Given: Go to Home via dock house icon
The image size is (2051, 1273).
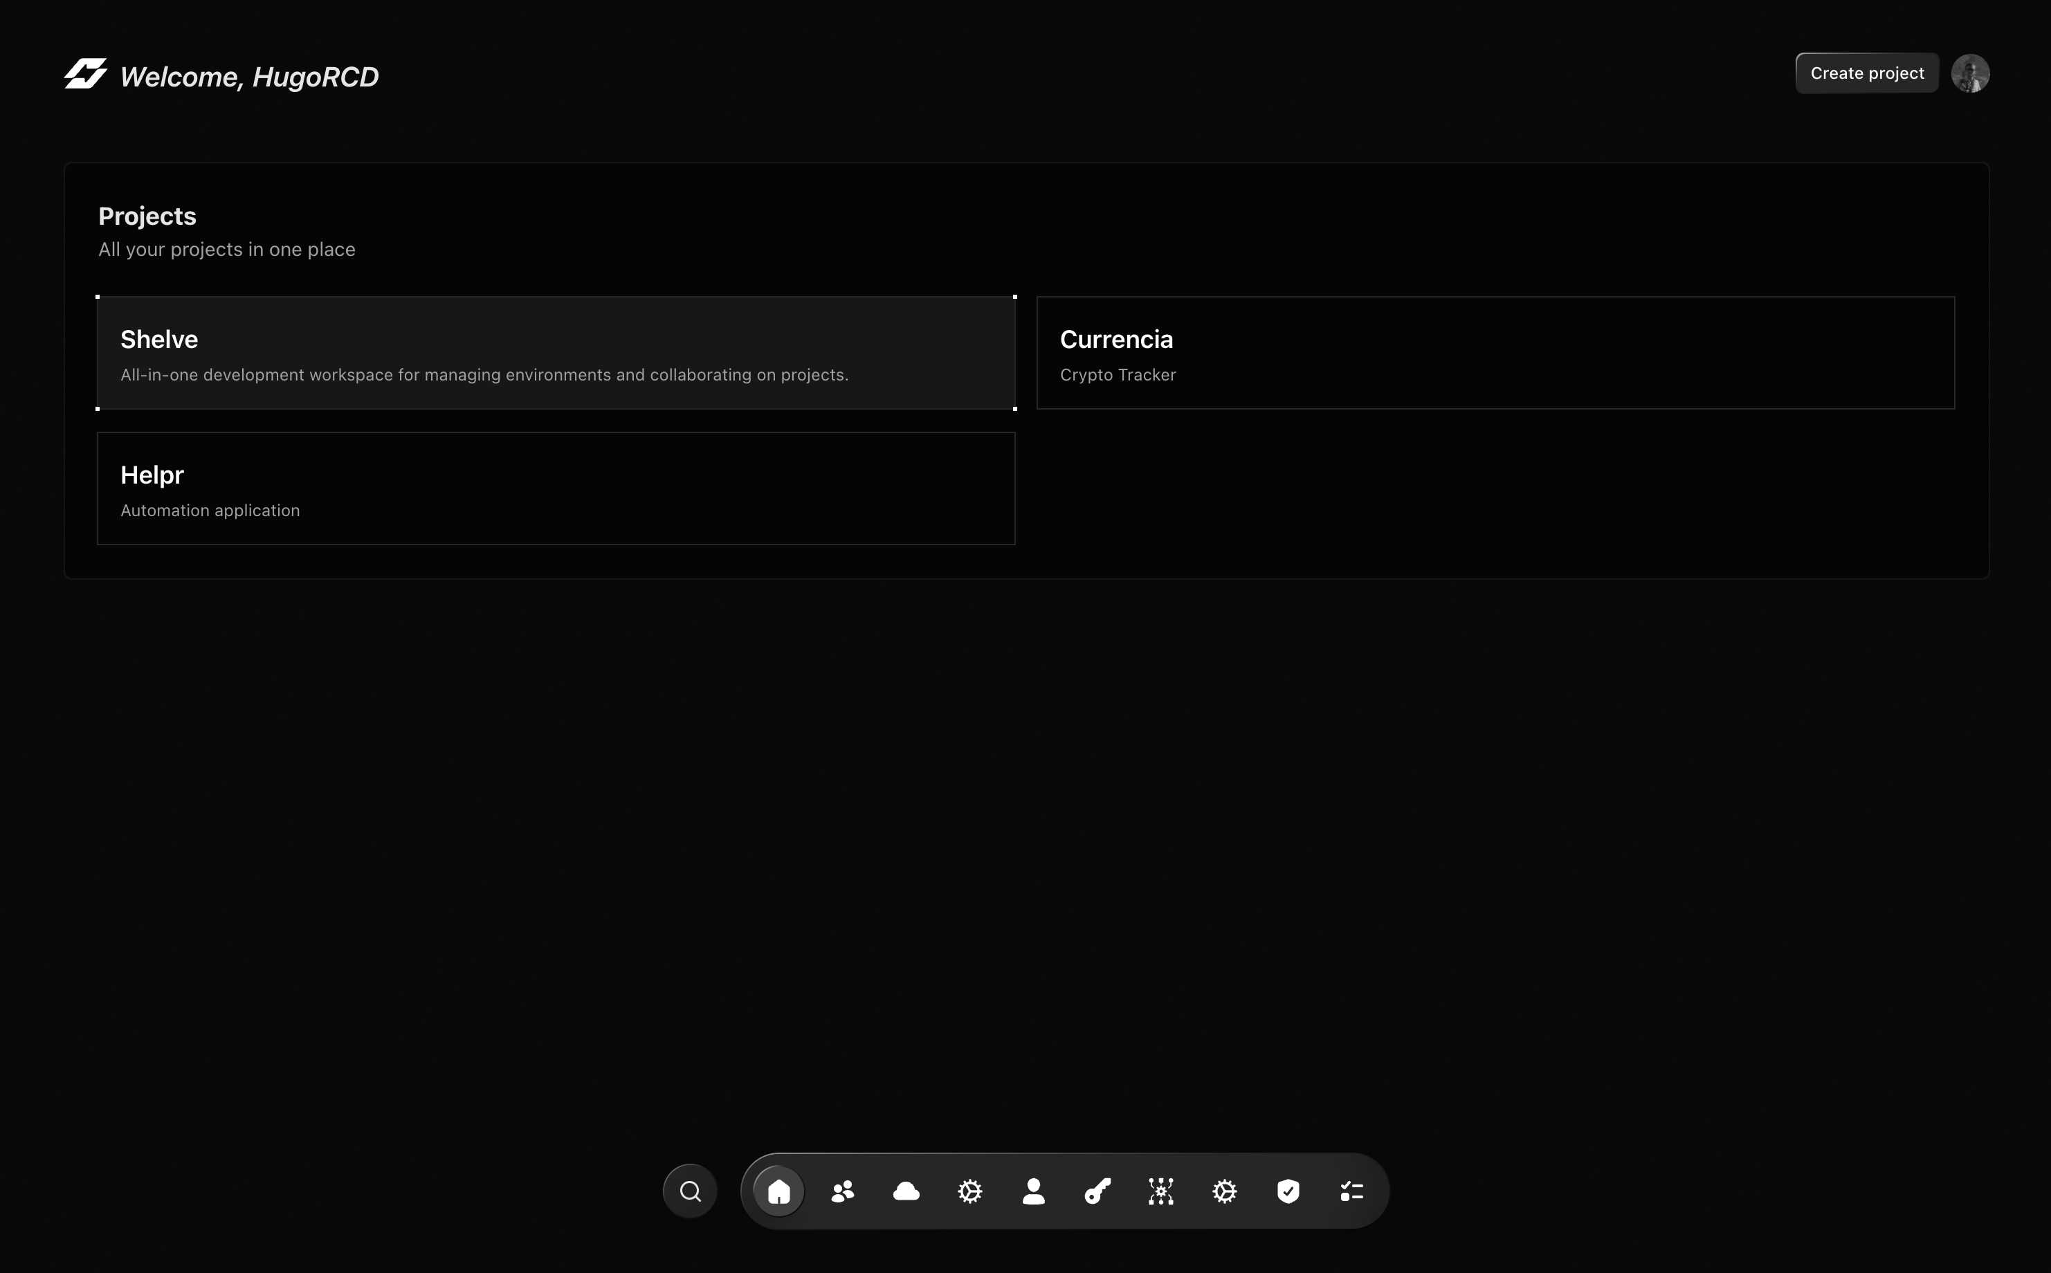Looking at the screenshot, I should [778, 1191].
